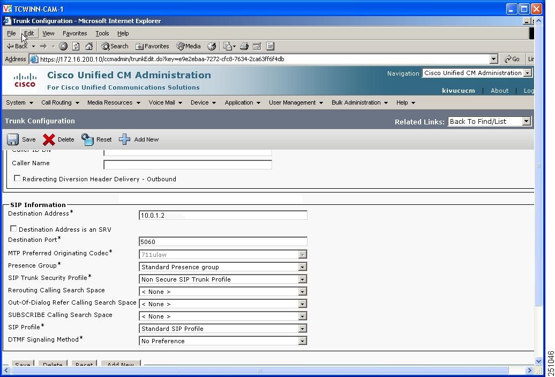Open the File menu
The height and width of the screenshot is (377, 555).
point(11,33)
